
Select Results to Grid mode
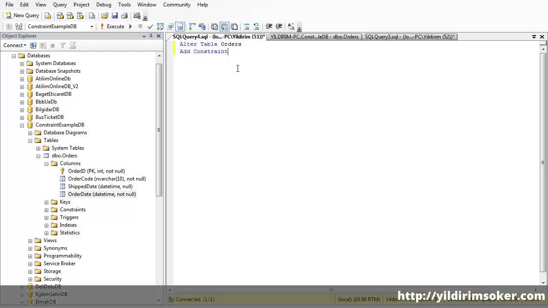pyautogui.click(x=224, y=27)
